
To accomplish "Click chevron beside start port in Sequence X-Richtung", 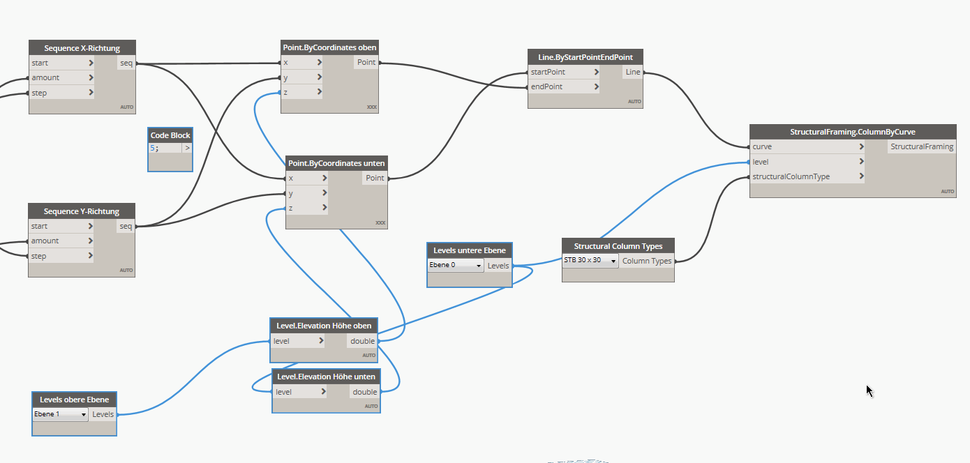I will tap(91, 63).
